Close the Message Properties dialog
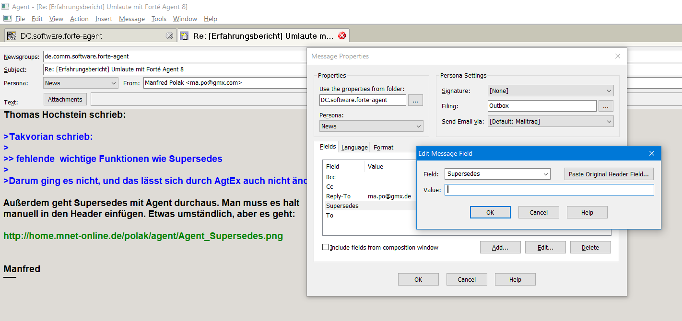 coord(618,56)
